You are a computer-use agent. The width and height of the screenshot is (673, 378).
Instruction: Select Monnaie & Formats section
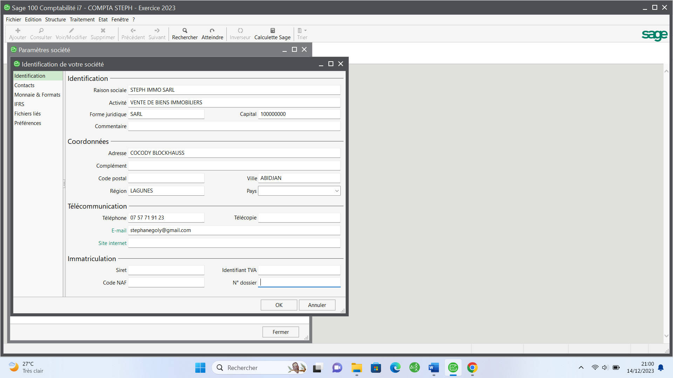[x=38, y=95]
